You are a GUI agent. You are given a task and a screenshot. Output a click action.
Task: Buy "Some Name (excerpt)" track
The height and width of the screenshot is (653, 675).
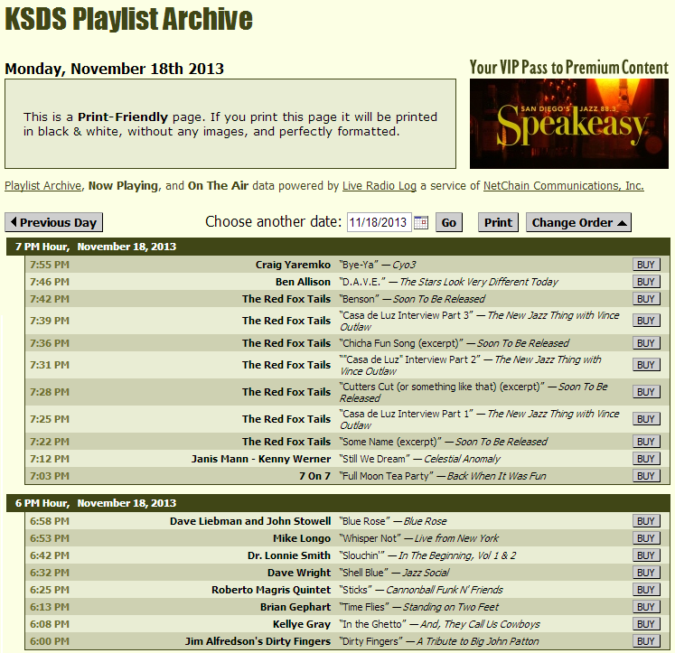pyautogui.click(x=646, y=442)
